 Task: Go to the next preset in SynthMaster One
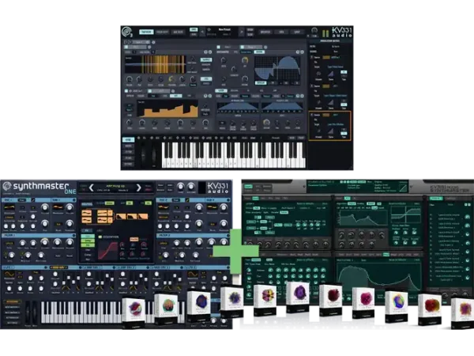pyautogui.click(x=138, y=187)
